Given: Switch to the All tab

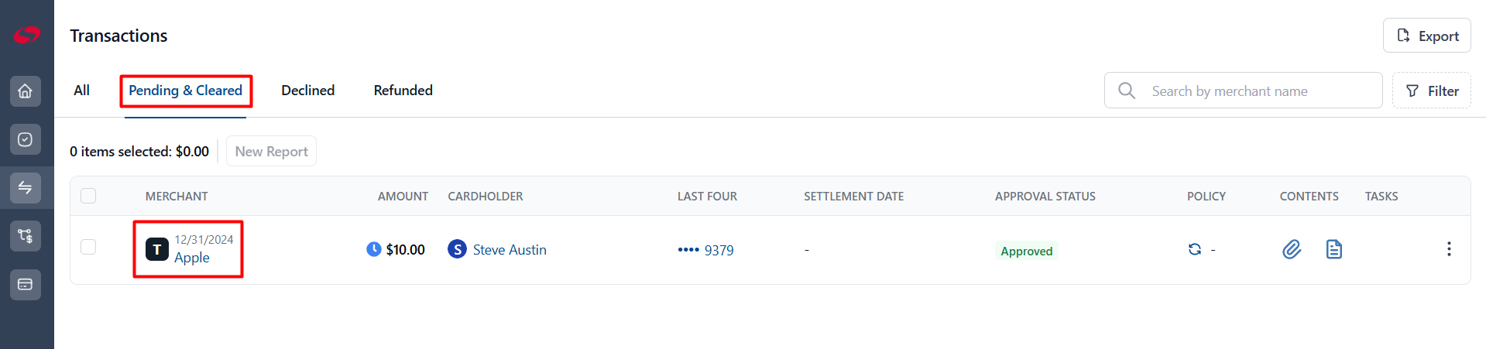Looking at the screenshot, I should (81, 91).
